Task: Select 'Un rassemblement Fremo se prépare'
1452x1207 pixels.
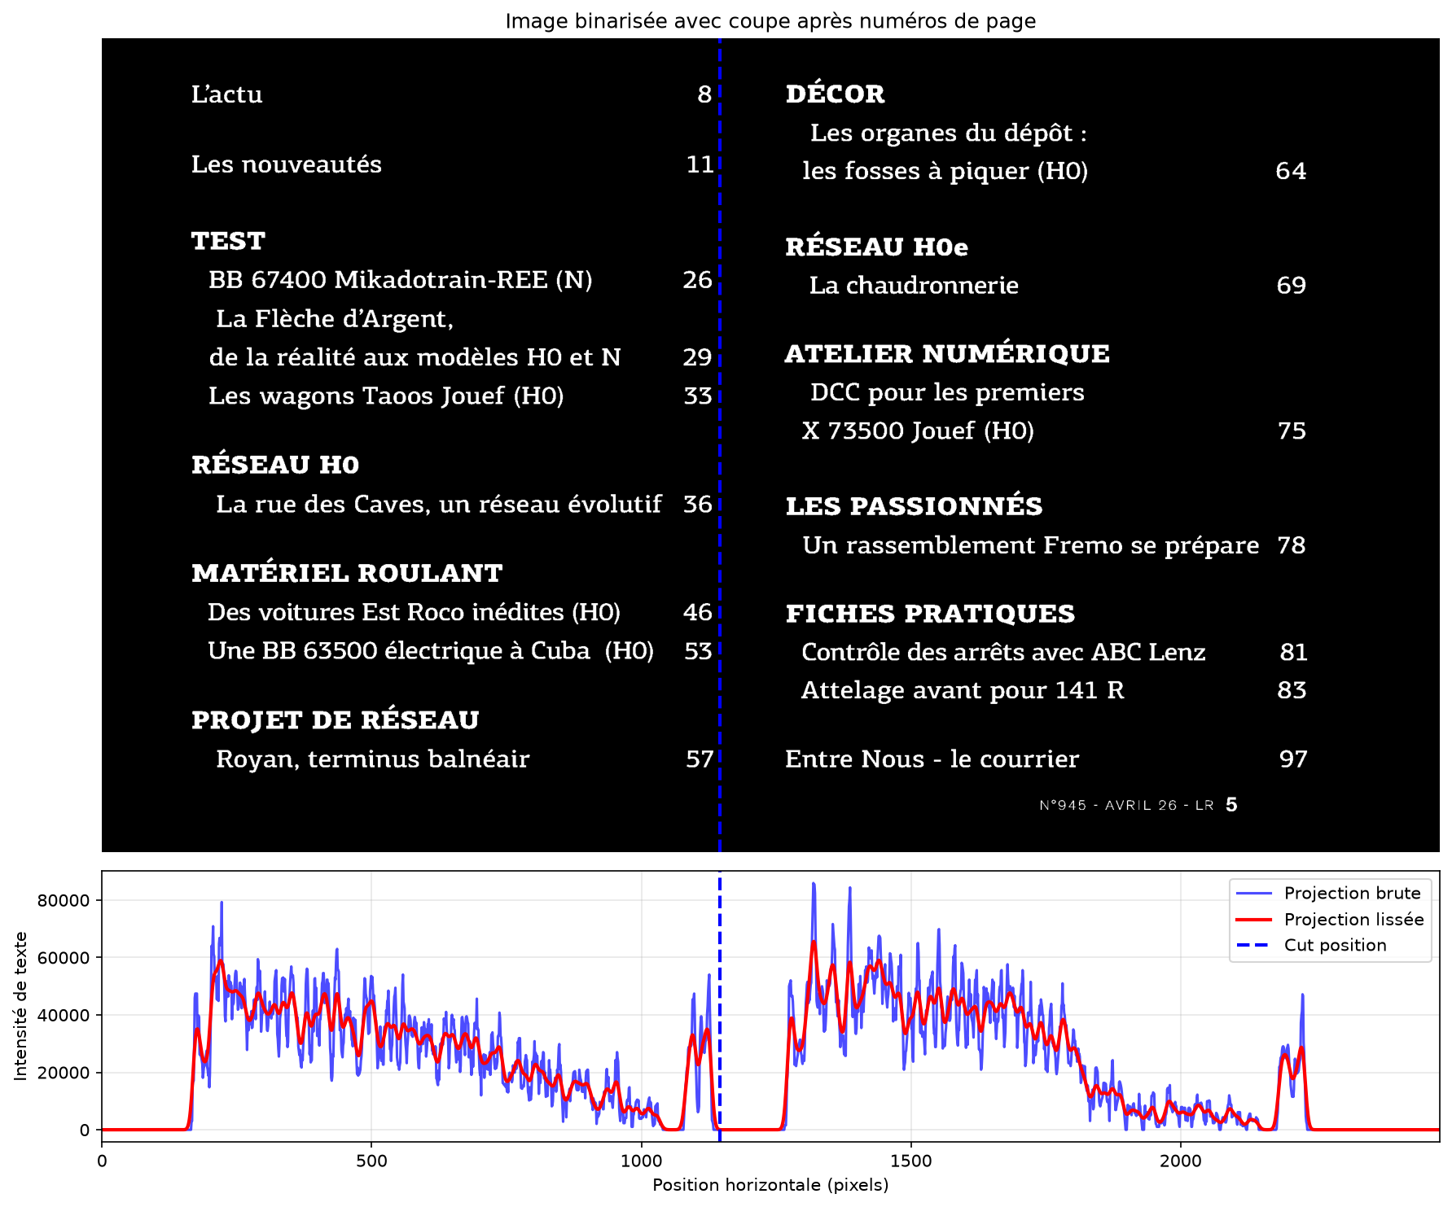Action: pyautogui.click(x=1030, y=545)
